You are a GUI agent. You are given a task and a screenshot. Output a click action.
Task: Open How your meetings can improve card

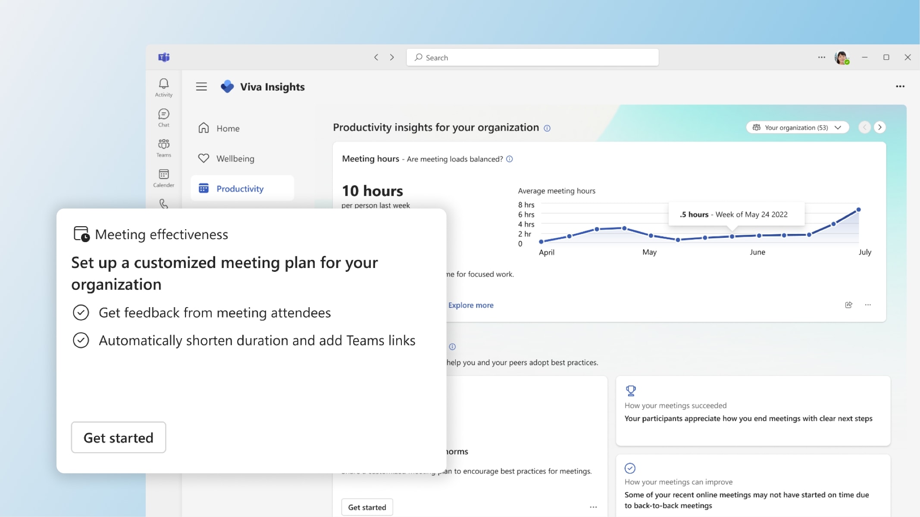[x=753, y=486]
